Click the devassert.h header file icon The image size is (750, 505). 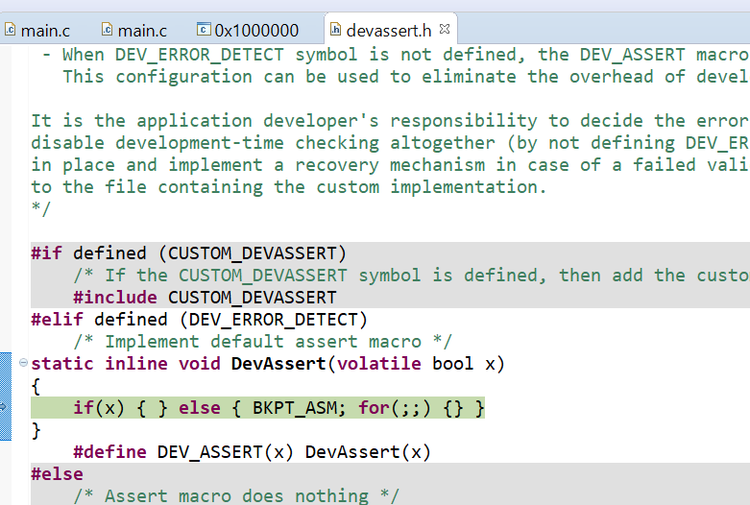click(336, 30)
